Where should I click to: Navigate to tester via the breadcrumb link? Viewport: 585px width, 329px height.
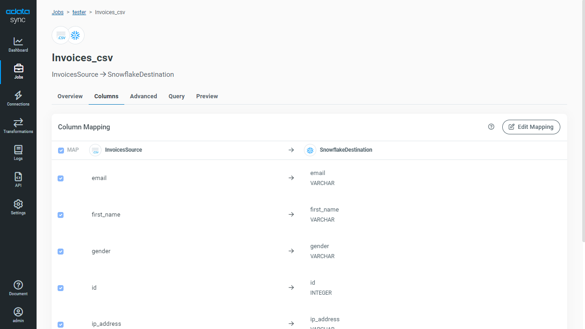79,12
